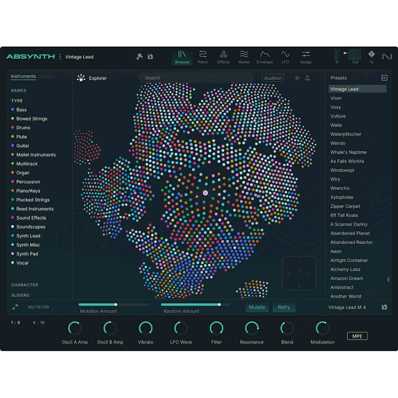
Task: Switch to the Instruments tab
Action: pos(23,76)
